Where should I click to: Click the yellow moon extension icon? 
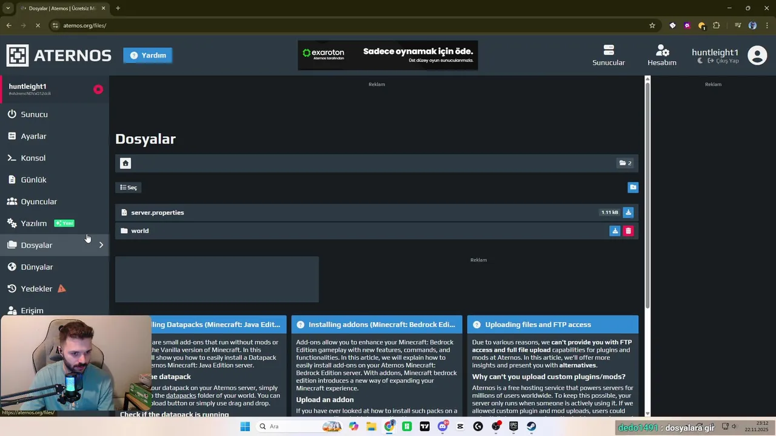pyautogui.click(x=701, y=25)
